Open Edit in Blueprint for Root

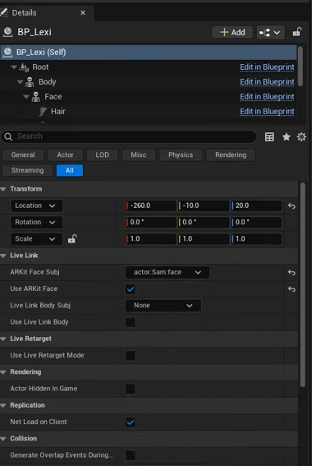click(267, 67)
